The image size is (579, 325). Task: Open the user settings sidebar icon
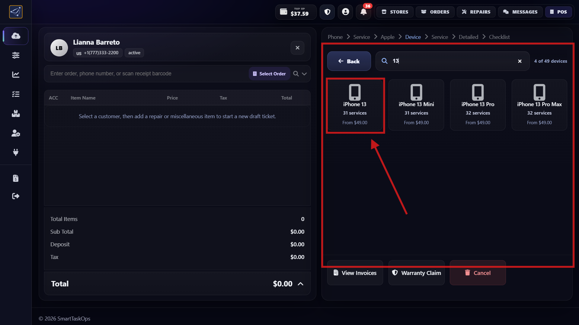click(x=16, y=133)
